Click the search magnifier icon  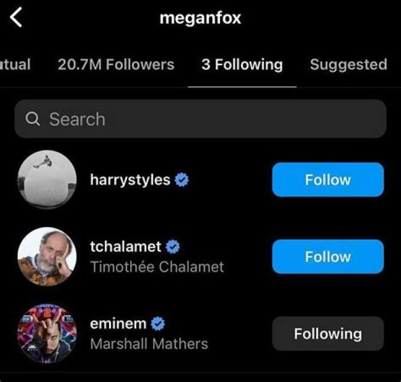(33, 119)
